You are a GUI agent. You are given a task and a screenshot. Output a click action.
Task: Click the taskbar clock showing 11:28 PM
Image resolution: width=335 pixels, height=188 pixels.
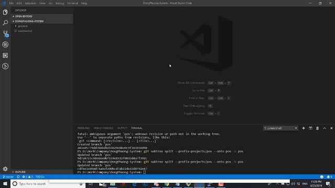(x=316, y=184)
